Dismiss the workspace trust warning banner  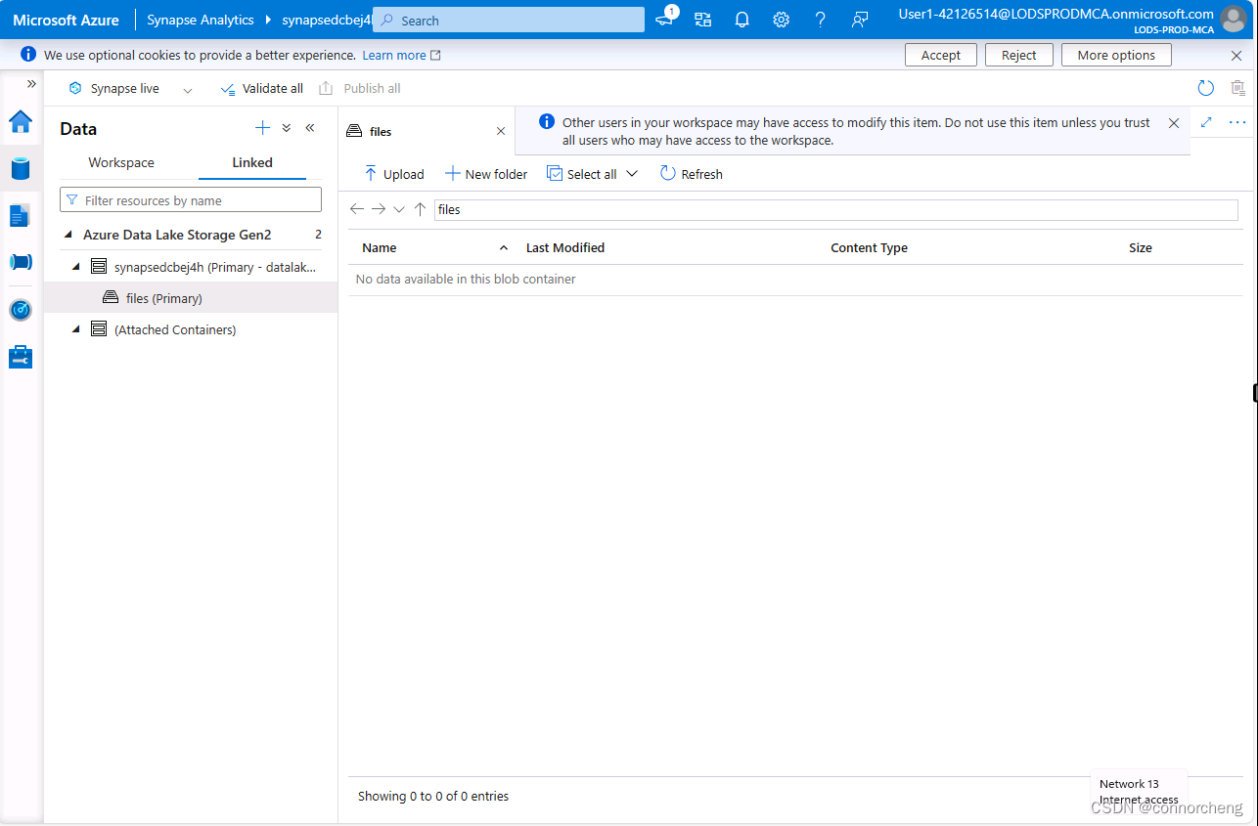pos(1174,123)
